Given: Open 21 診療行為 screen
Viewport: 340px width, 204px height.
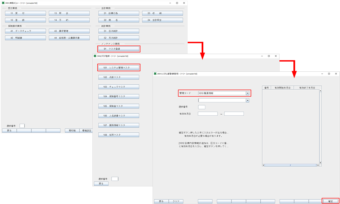Looking at the screenshot, I should pyautogui.click(x=119, y=13).
